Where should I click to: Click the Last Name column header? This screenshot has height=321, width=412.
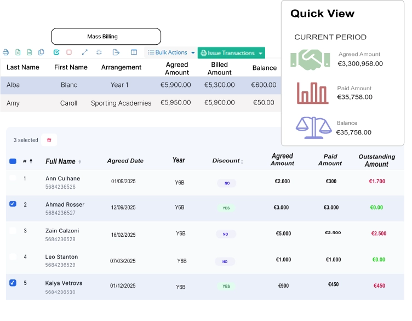click(x=23, y=67)
